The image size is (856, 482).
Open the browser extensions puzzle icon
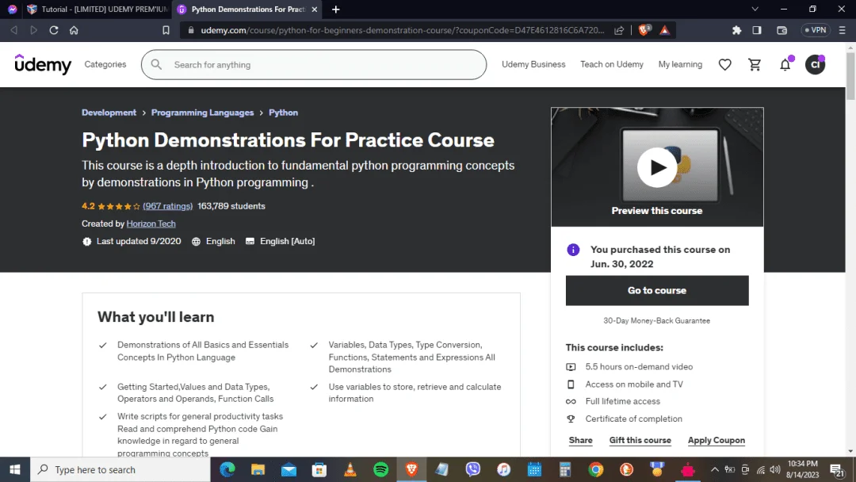(x=736, y=30)
